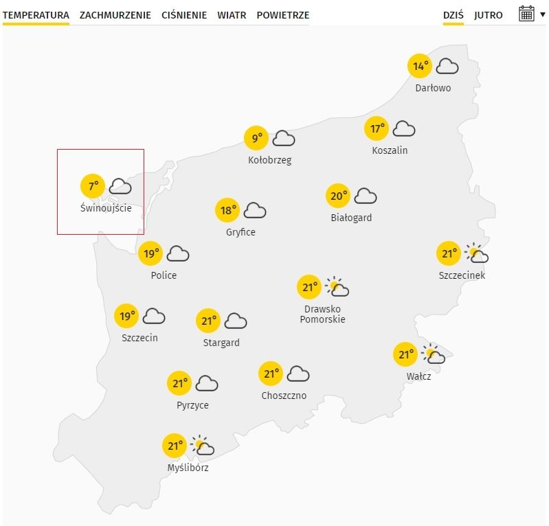Click the 21° temperature badge at Myślibórz
The image size is (549, 526).
click(x=175, y=446)
